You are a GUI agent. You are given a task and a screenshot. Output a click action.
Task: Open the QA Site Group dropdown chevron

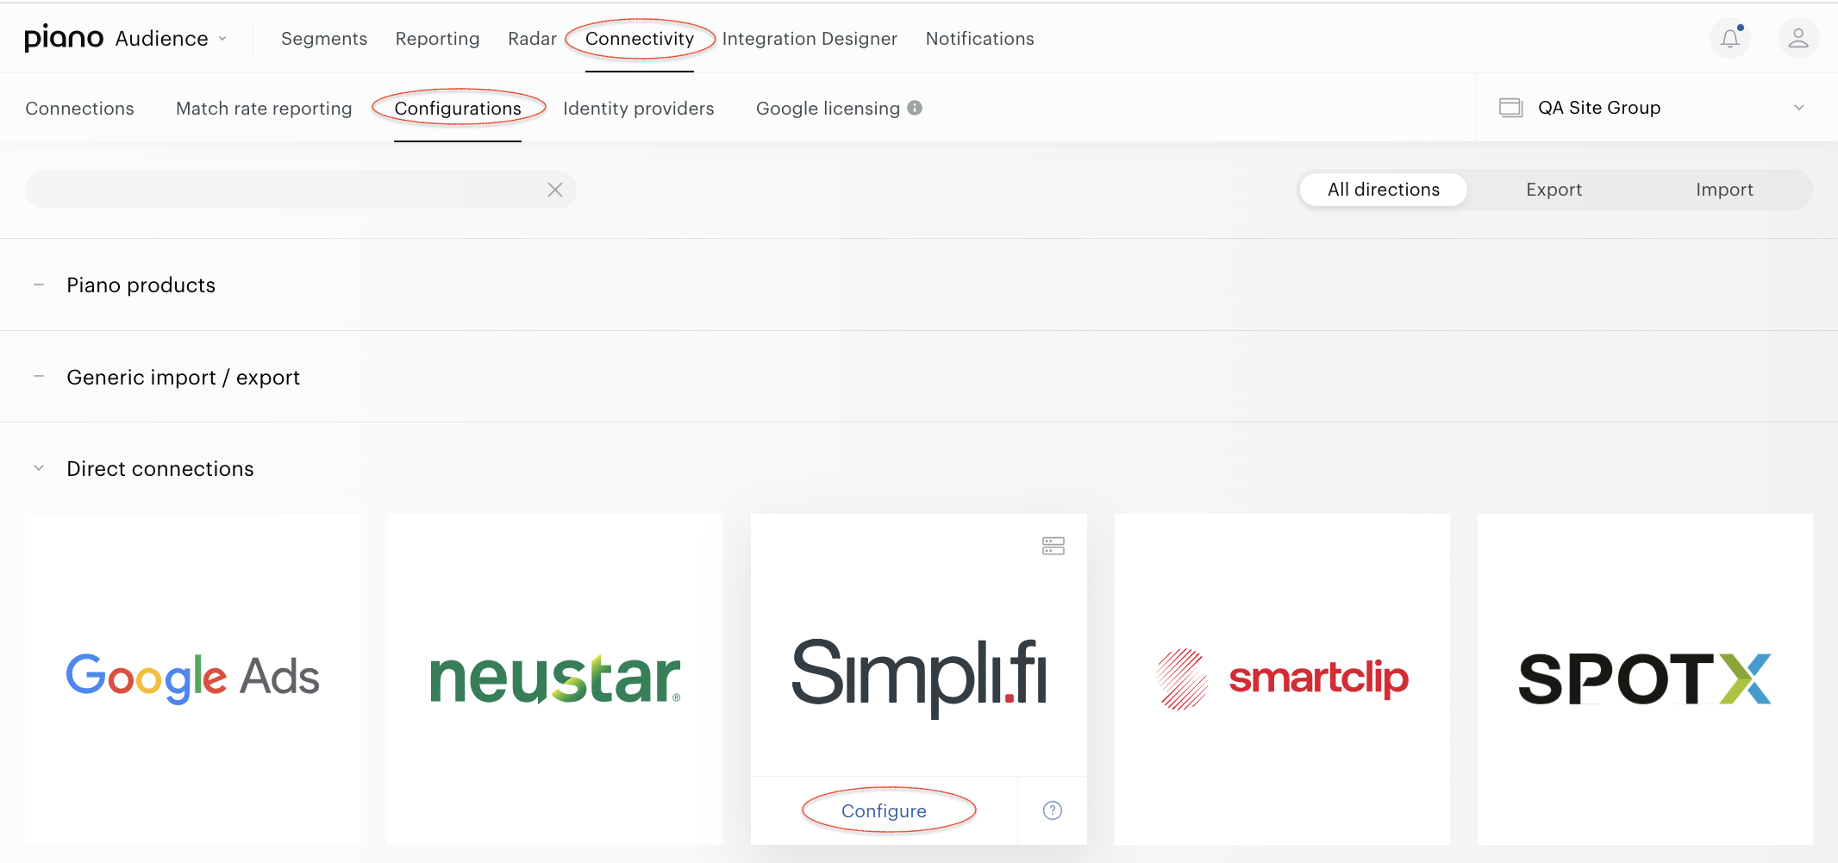coord(1799,108)
